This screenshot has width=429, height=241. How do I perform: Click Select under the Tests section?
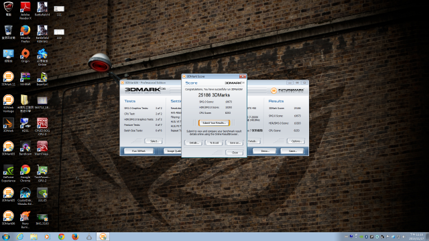pyautogui.click(x=154, y=141)
